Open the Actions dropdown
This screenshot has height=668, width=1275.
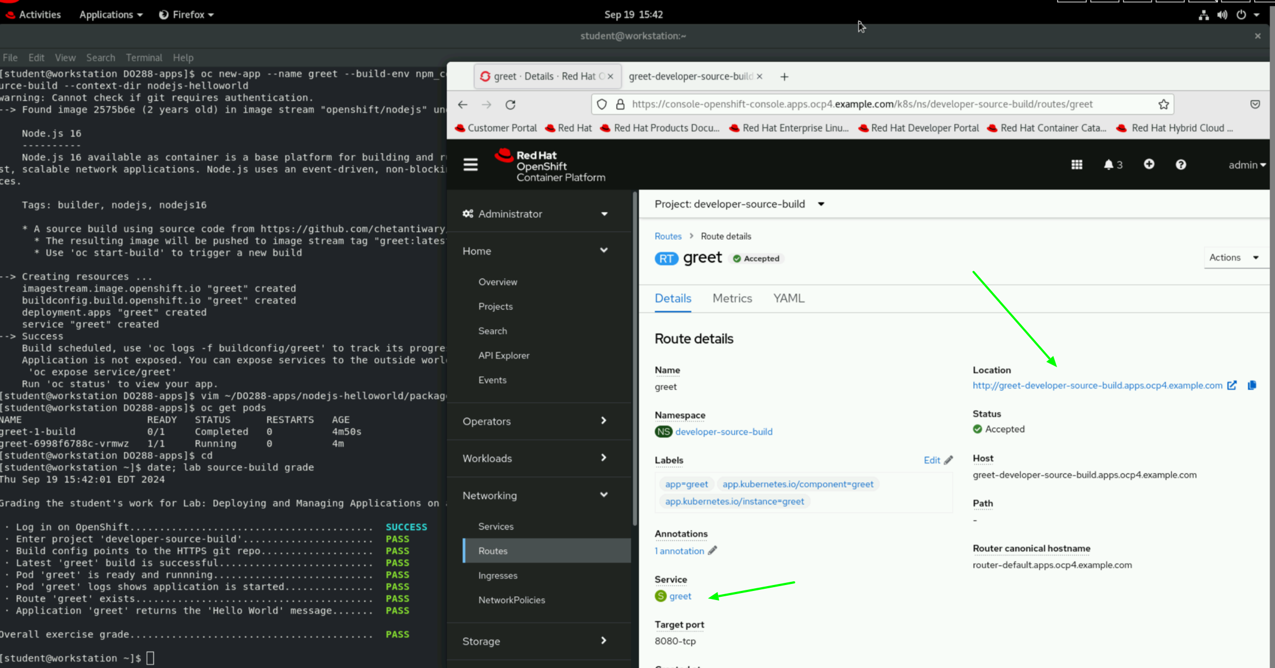pyautogui.click(x=1235, y=257)
